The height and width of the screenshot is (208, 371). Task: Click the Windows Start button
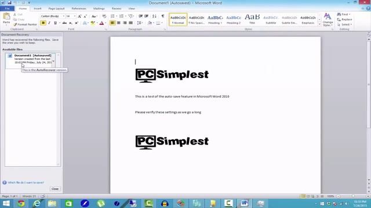coord(6,203)
